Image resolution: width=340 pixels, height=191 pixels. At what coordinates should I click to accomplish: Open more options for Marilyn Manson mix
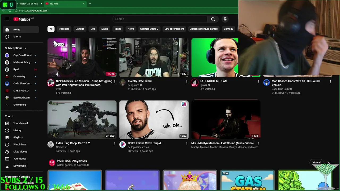click(x=259, y=144)
